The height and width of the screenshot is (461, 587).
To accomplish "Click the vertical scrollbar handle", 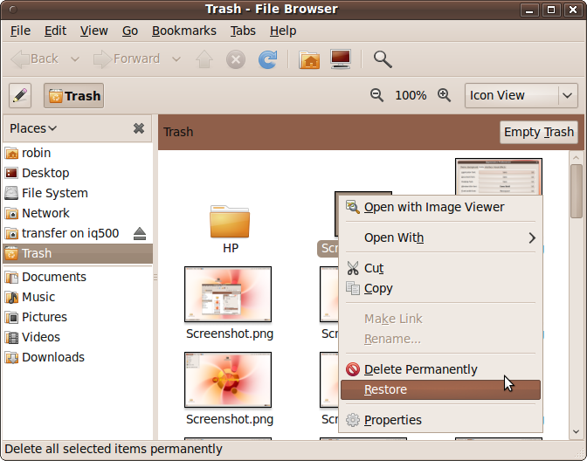I will tap(577, 191).
